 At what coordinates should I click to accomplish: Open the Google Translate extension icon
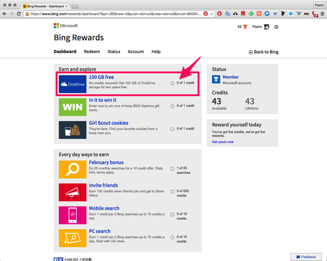227,14
